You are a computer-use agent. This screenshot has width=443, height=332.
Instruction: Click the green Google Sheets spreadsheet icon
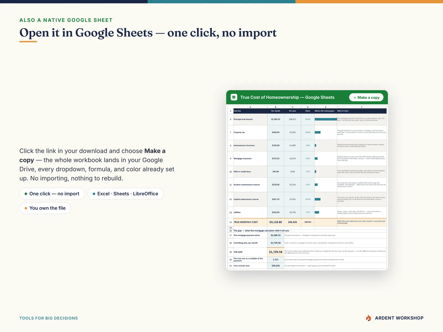click(234, 97)
